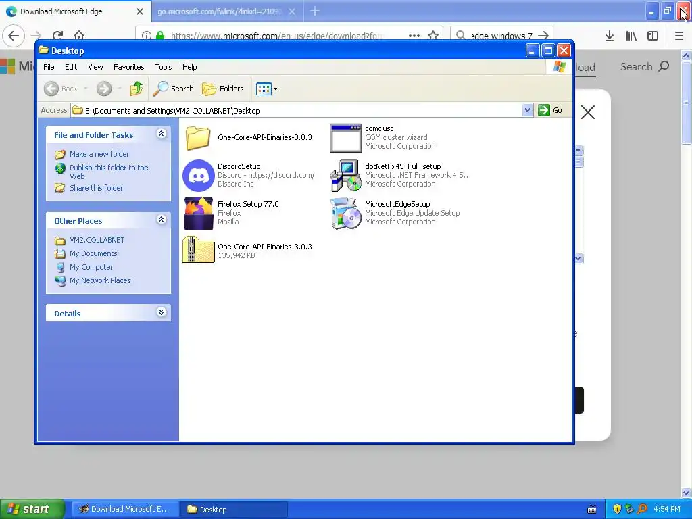Open My Computer link
Image resolution: width=692 pixels, height=519 pixels.
click(91, 267)
